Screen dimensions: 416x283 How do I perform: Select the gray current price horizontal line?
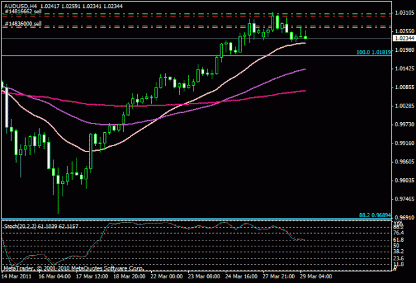click(x=196, y=39)
